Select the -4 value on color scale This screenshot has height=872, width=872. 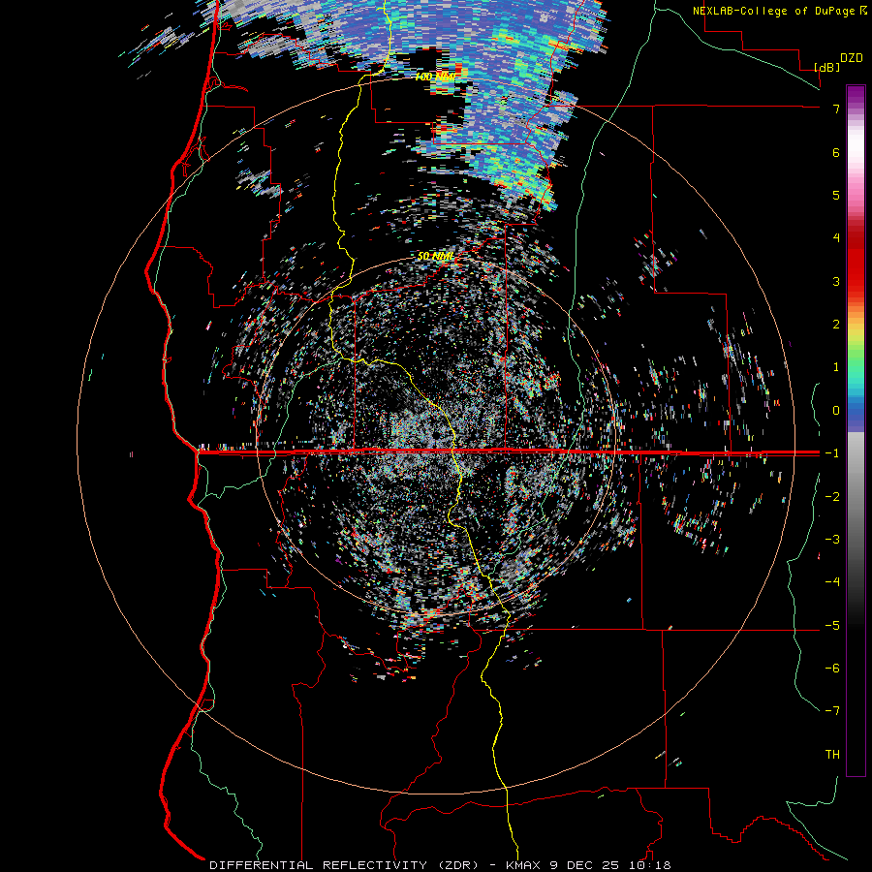pyautogui.click(x=832, y=581)
